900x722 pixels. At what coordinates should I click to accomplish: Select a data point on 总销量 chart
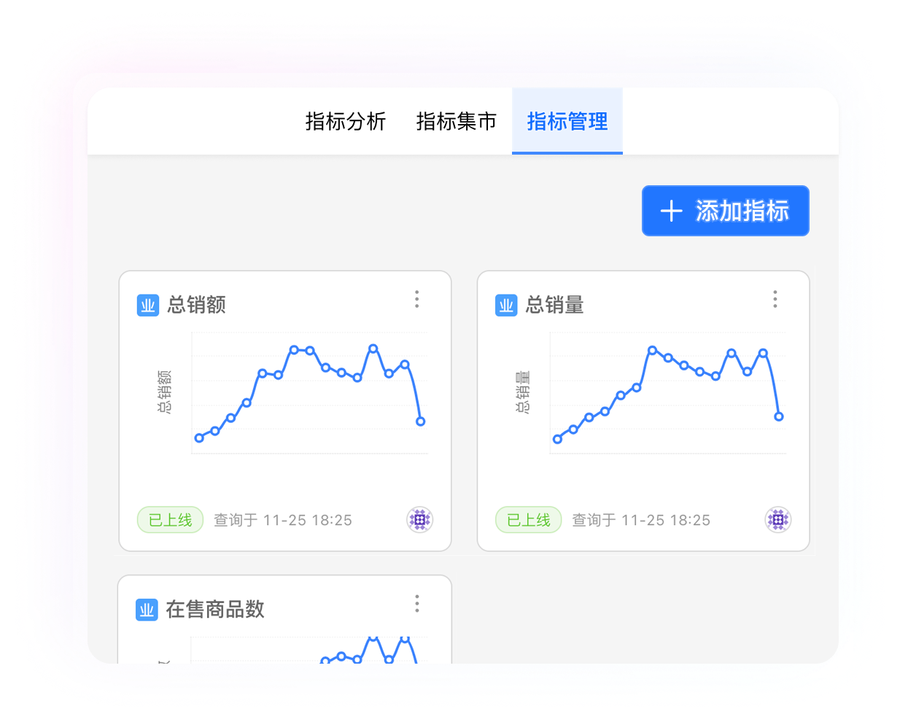651,349
